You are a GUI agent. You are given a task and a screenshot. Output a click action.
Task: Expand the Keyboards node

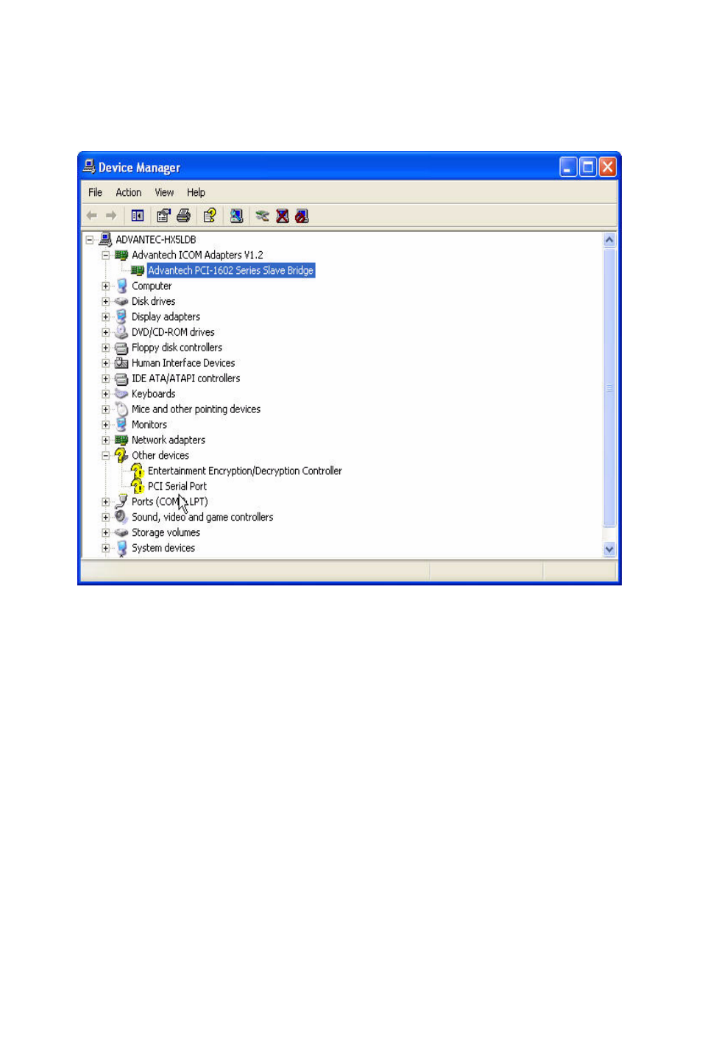pos(106,395)
